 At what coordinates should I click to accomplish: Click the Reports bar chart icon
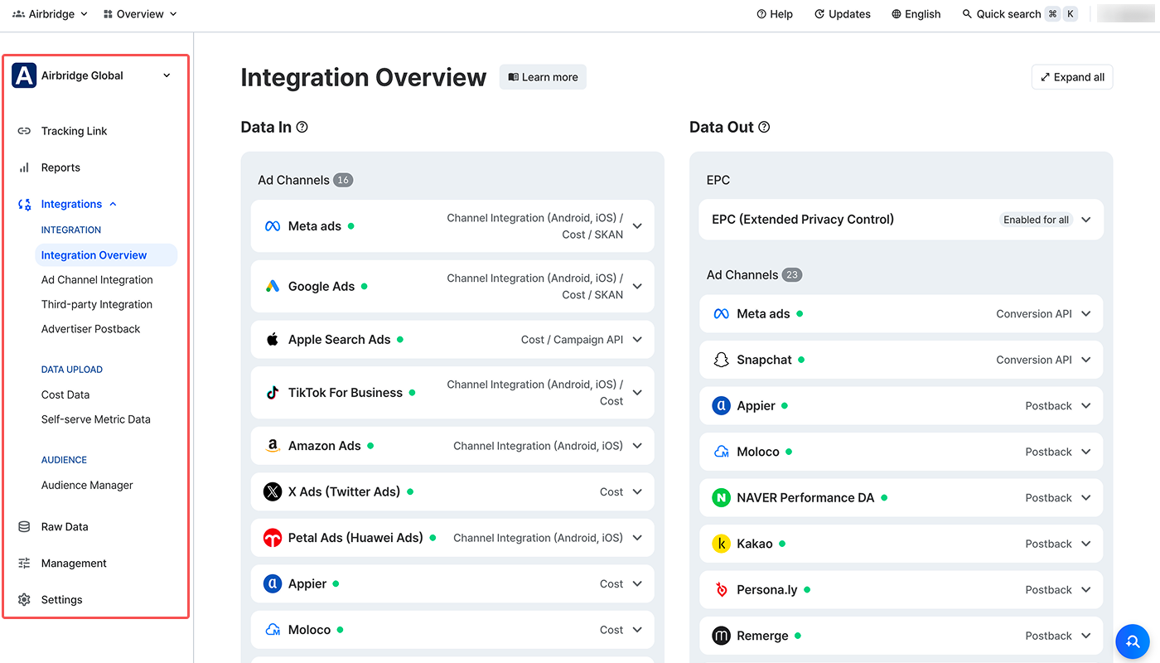(24, 167)
